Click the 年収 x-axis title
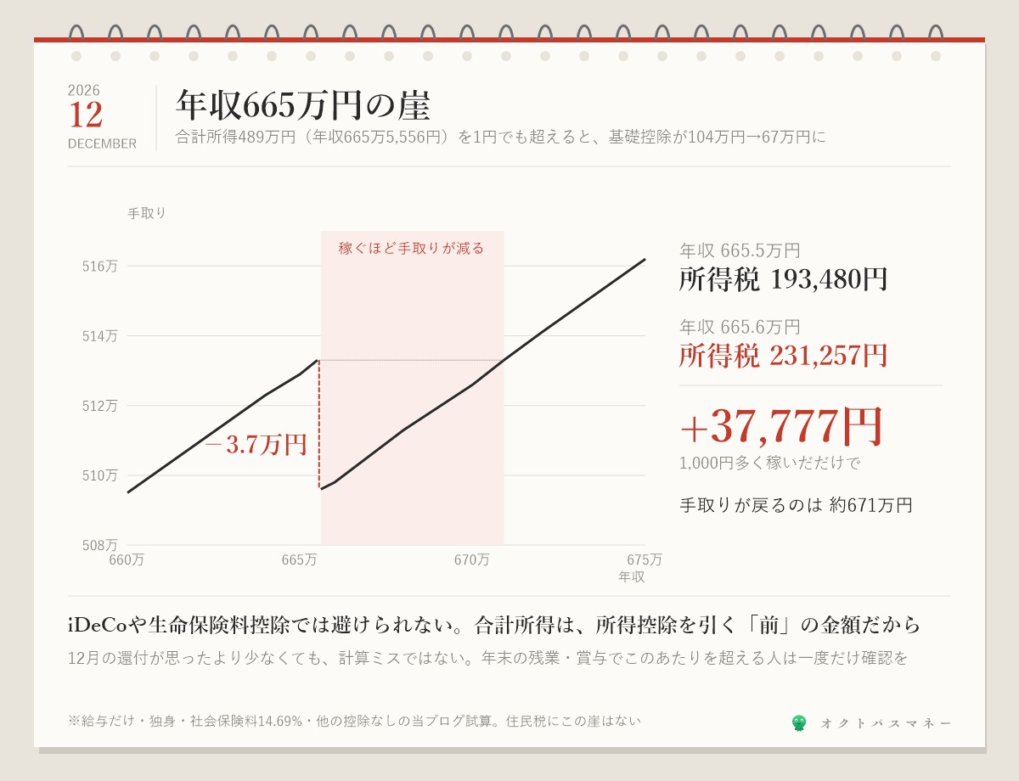The height and width of the screenshot is (781, 1019). [x=632, y=576]
